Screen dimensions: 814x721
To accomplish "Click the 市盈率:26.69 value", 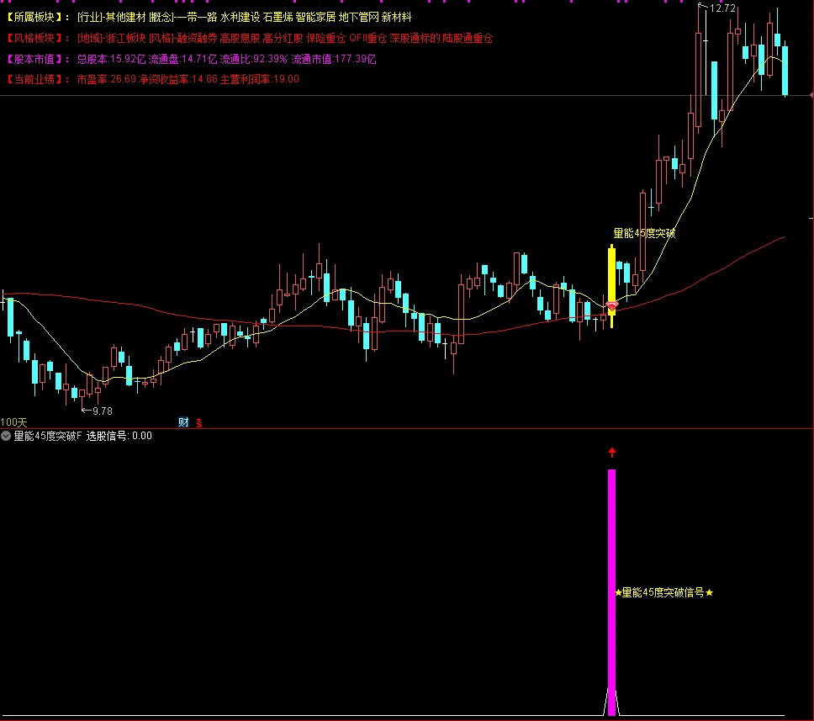I will click(x=107, y=79).
